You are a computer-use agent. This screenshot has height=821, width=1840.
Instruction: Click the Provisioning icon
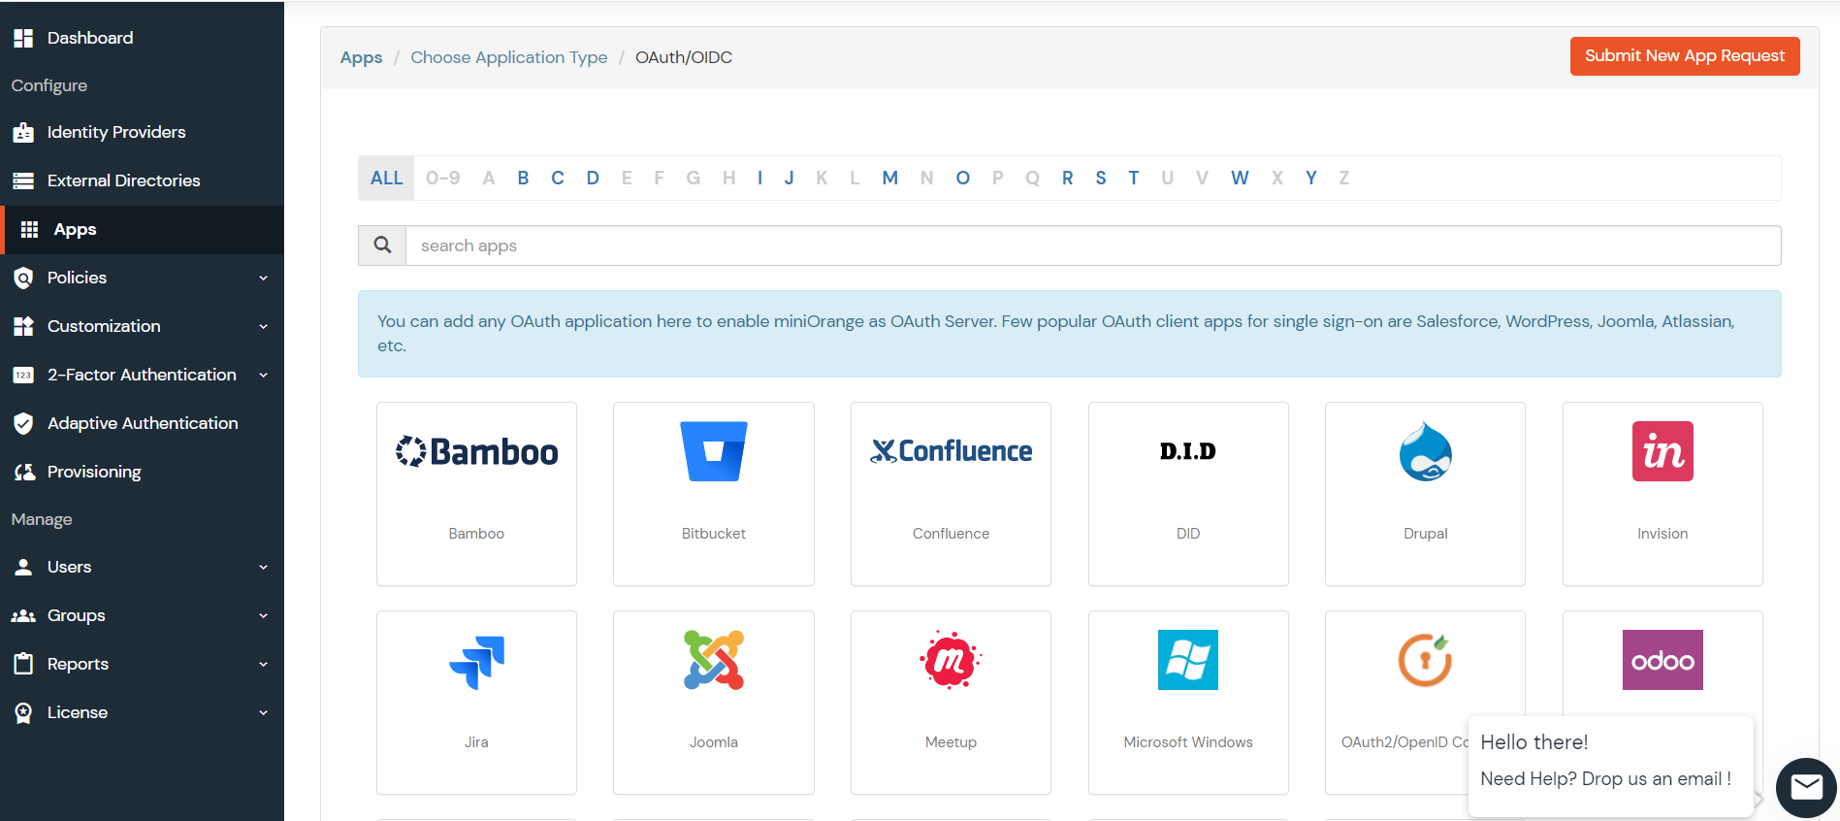[x=24, y=472]
